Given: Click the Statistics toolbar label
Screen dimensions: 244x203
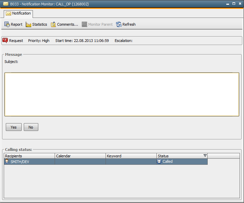Looking at the screenshot, I should pyautogui.click(x=39, y=24).
